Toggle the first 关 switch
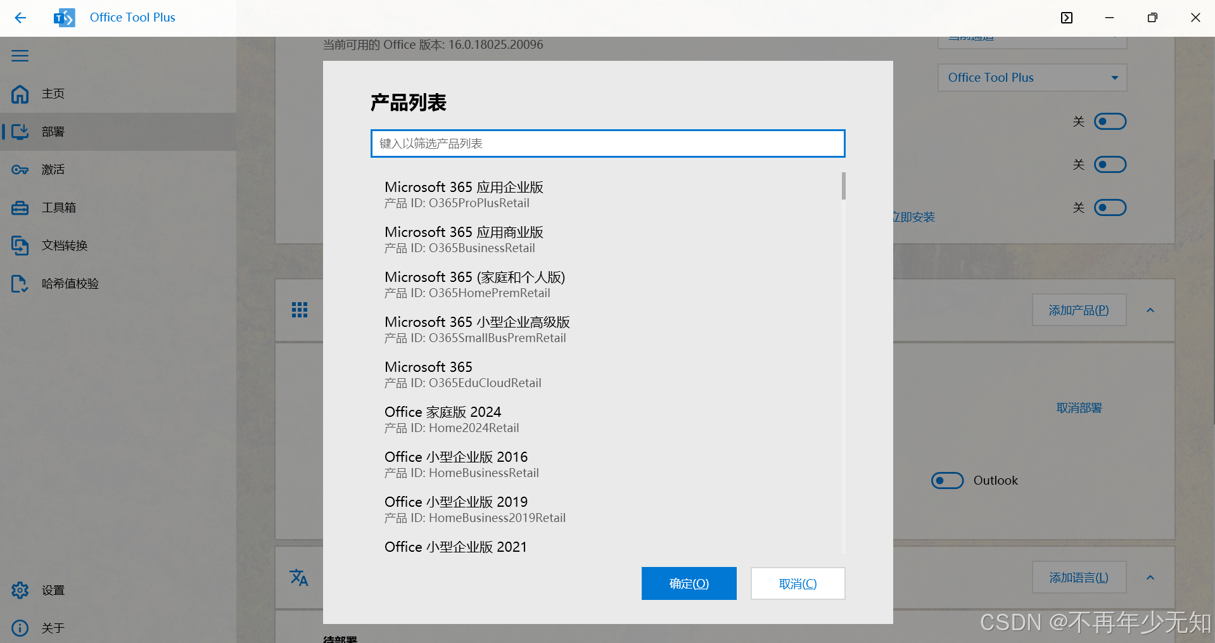The image size is (1215, 643). tap(1110, 121)
